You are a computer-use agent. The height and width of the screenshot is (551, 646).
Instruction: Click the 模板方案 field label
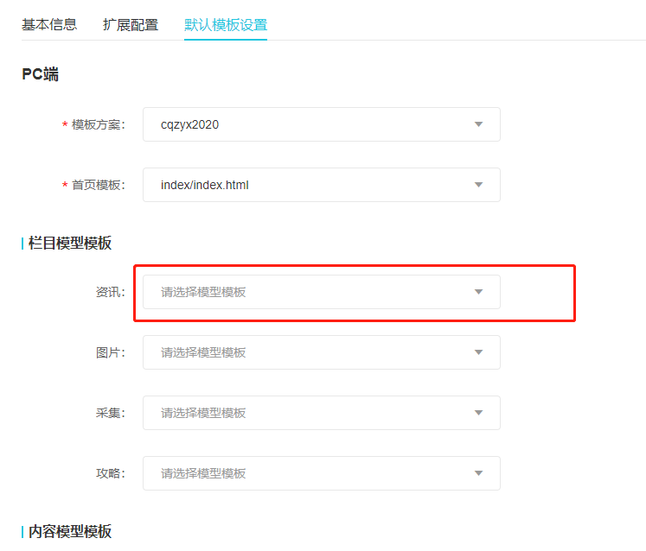click(98, 124)
